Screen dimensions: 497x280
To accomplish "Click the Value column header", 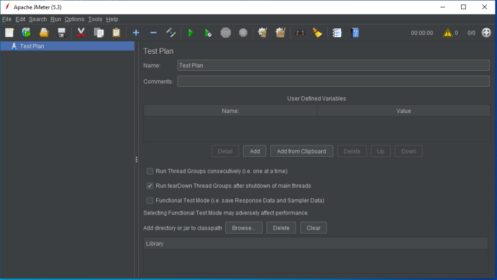I will click(x=403, y=111).
